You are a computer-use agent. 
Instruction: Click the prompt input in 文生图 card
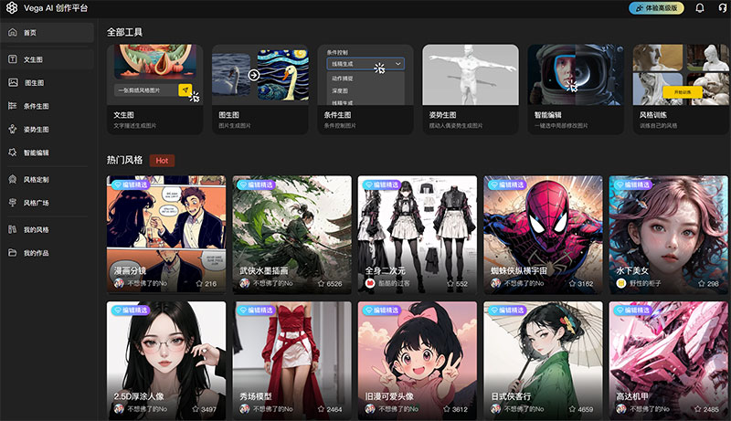[x=144, y=90]
